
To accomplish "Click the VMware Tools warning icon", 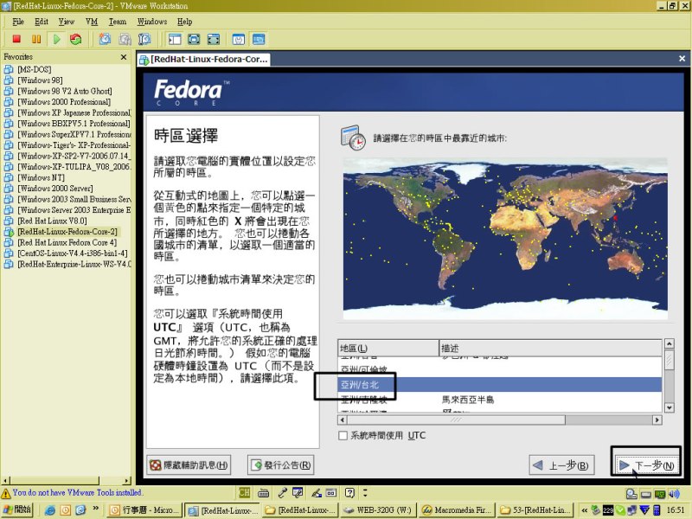I will (x=6, y=493).
